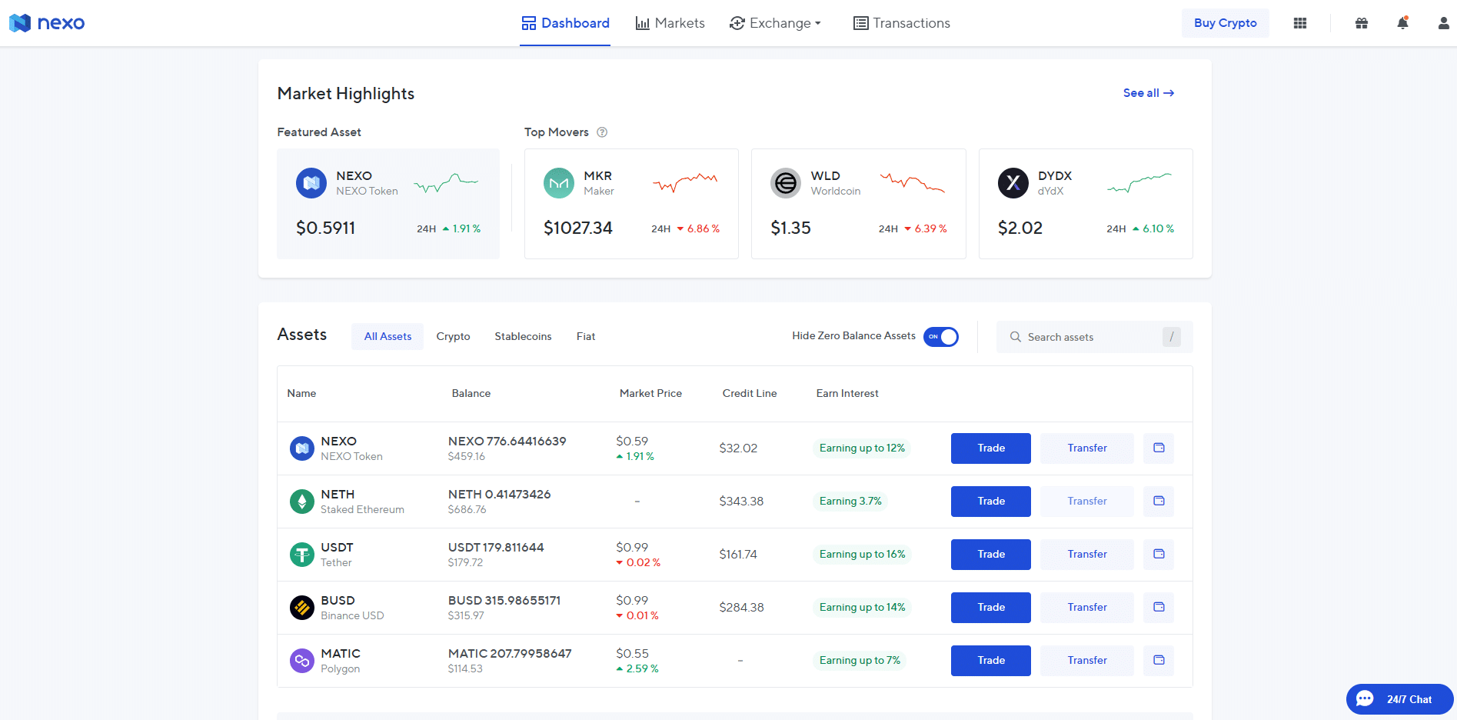Image resolution: width=1457 pixels, height=720 pixels.
Task: Click Earning up to 16% badge
Action: click(862, 555)
